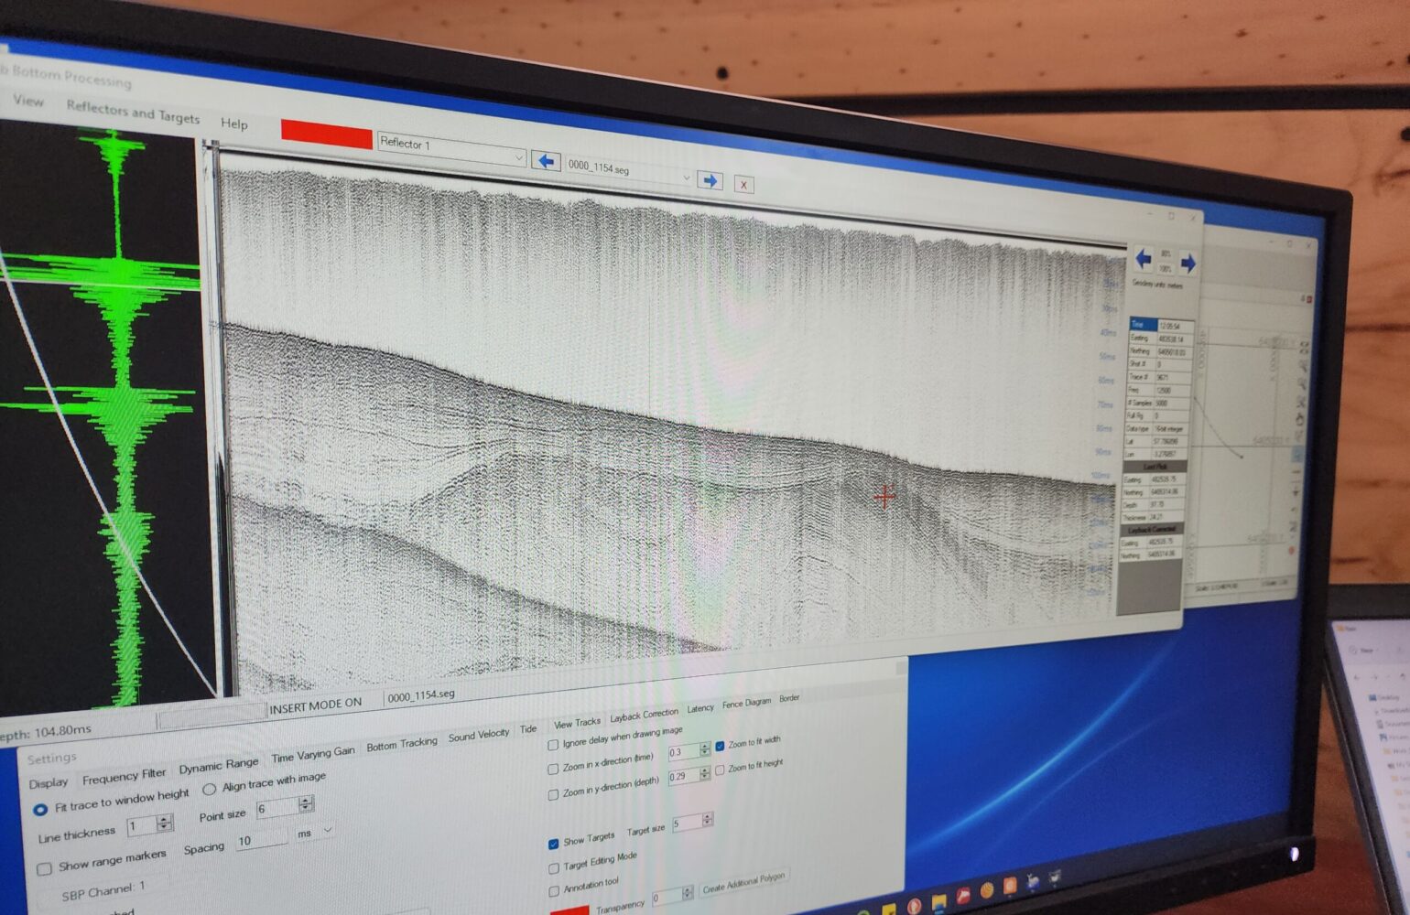Select Fit trace to window height option

[x=40, y=810]
